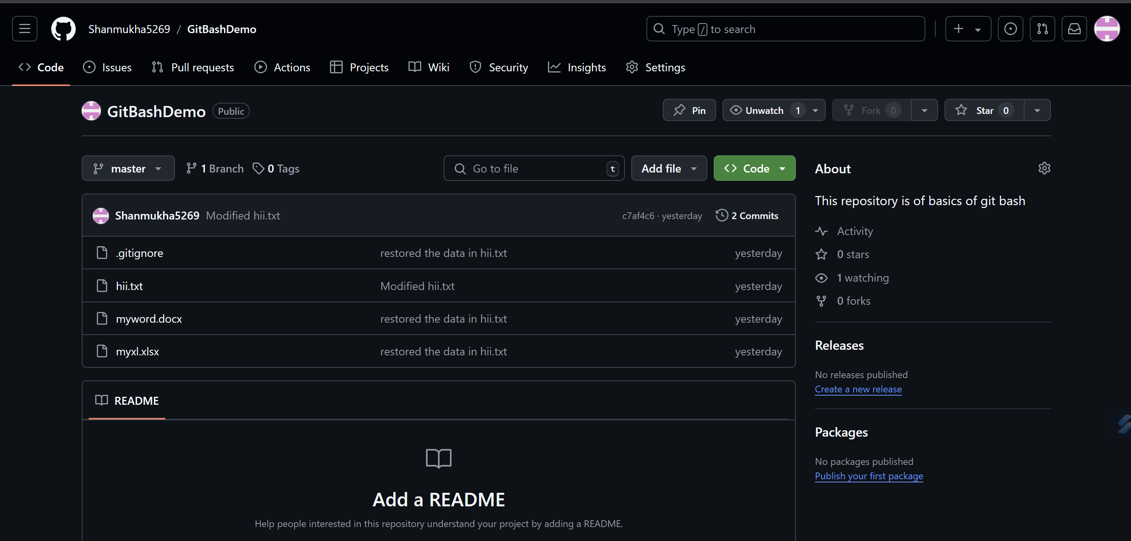1131x541 pixels.
Task: Open commit history via 2 Commits
Action: click(x=747, y=216)
